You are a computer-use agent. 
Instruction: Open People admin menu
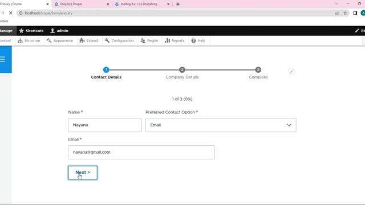tap(149, 40)
